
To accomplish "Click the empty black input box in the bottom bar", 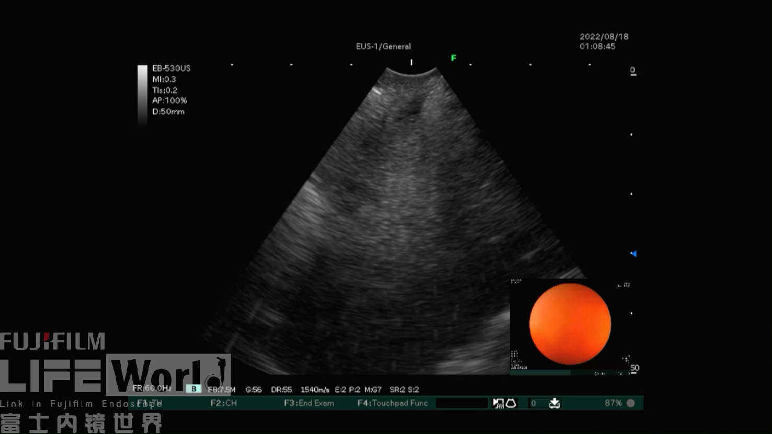I will 462,403.
